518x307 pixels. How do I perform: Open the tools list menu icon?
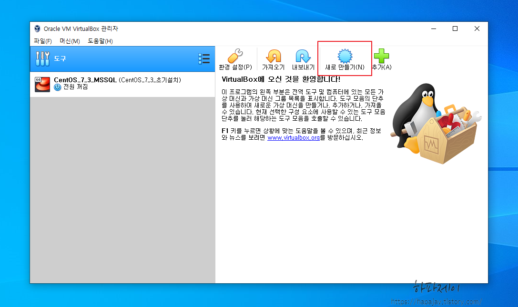click(204, 58)
